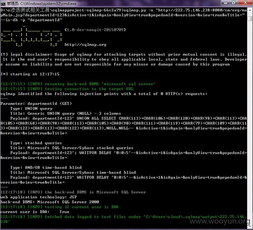The height and width of the screenshot is (230, 253).
Task: Click 'Title: Microsoft SQL Server/Sybase time-based blind'
Action: click(73, 172)
